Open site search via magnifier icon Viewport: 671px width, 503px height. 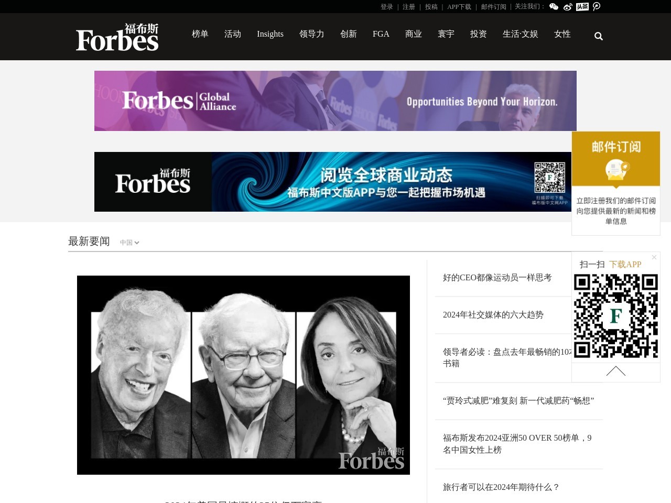[x=599, y=36]
